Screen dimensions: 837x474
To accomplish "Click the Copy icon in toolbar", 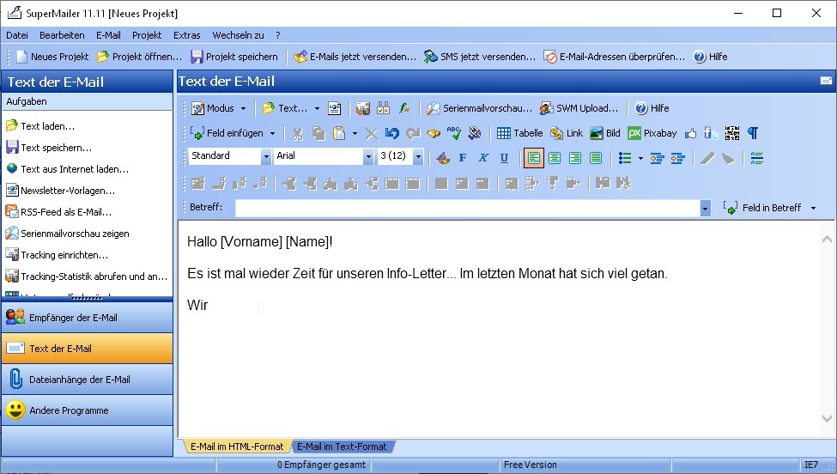I will pyautogui.click(x=318, y=133).
